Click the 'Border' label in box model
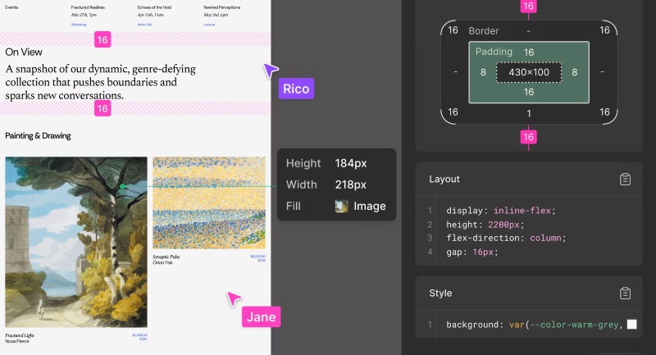Screen dimensions: 656x355 [484, 31]
